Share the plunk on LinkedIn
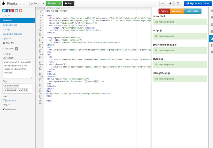The height and width of the screenshot is (148, 213). (16, 11)
